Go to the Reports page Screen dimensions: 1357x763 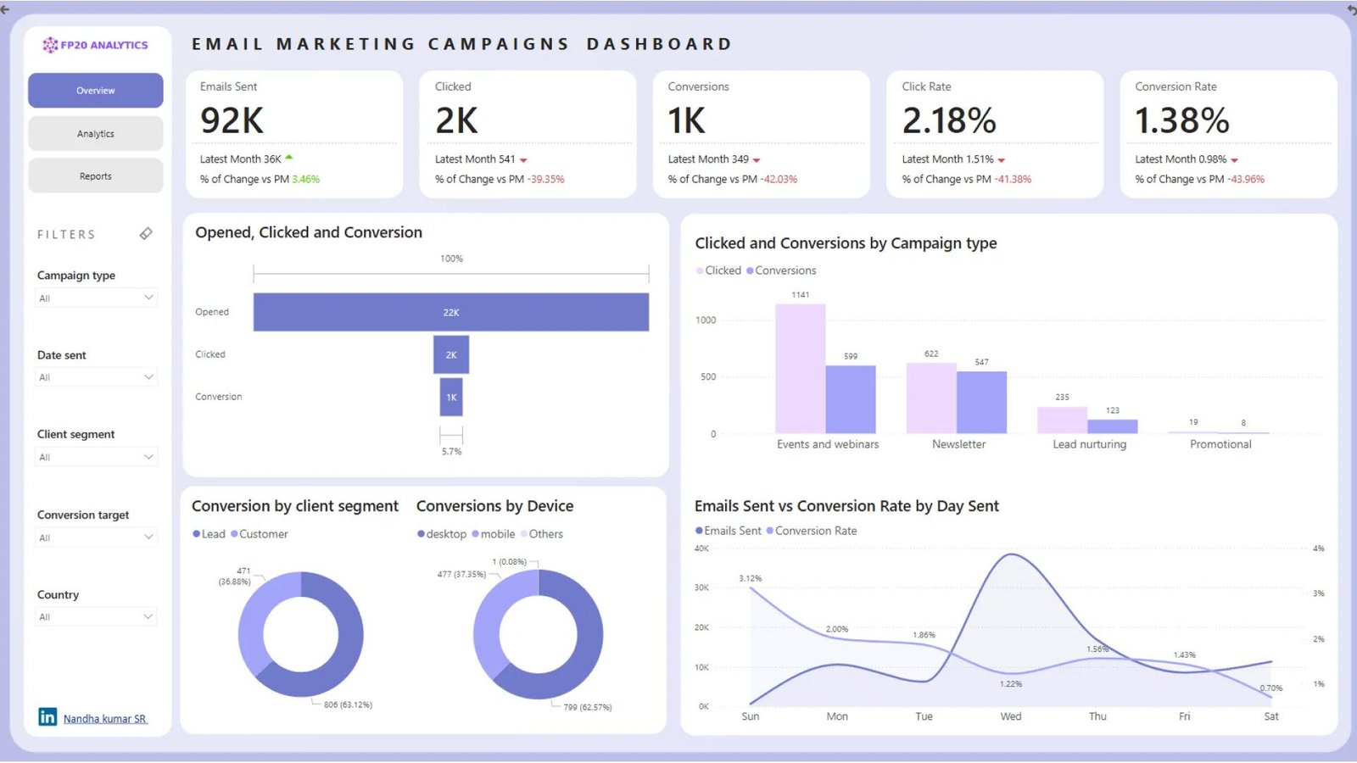coord(96,176)
